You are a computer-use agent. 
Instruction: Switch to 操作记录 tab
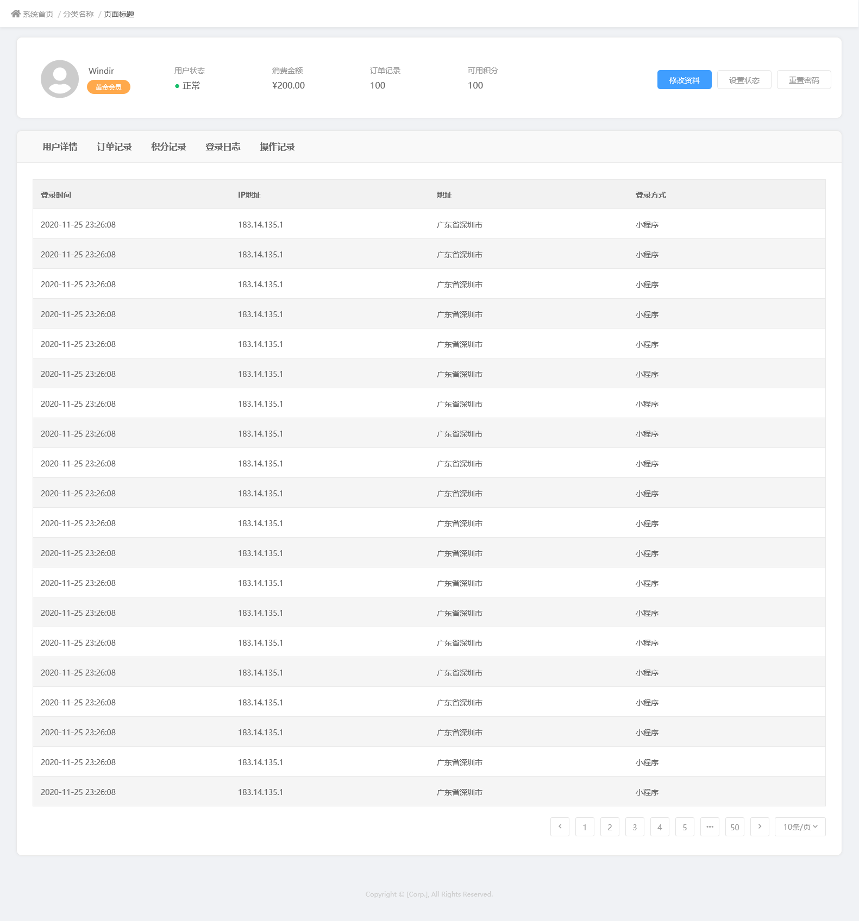click(277, 147)
